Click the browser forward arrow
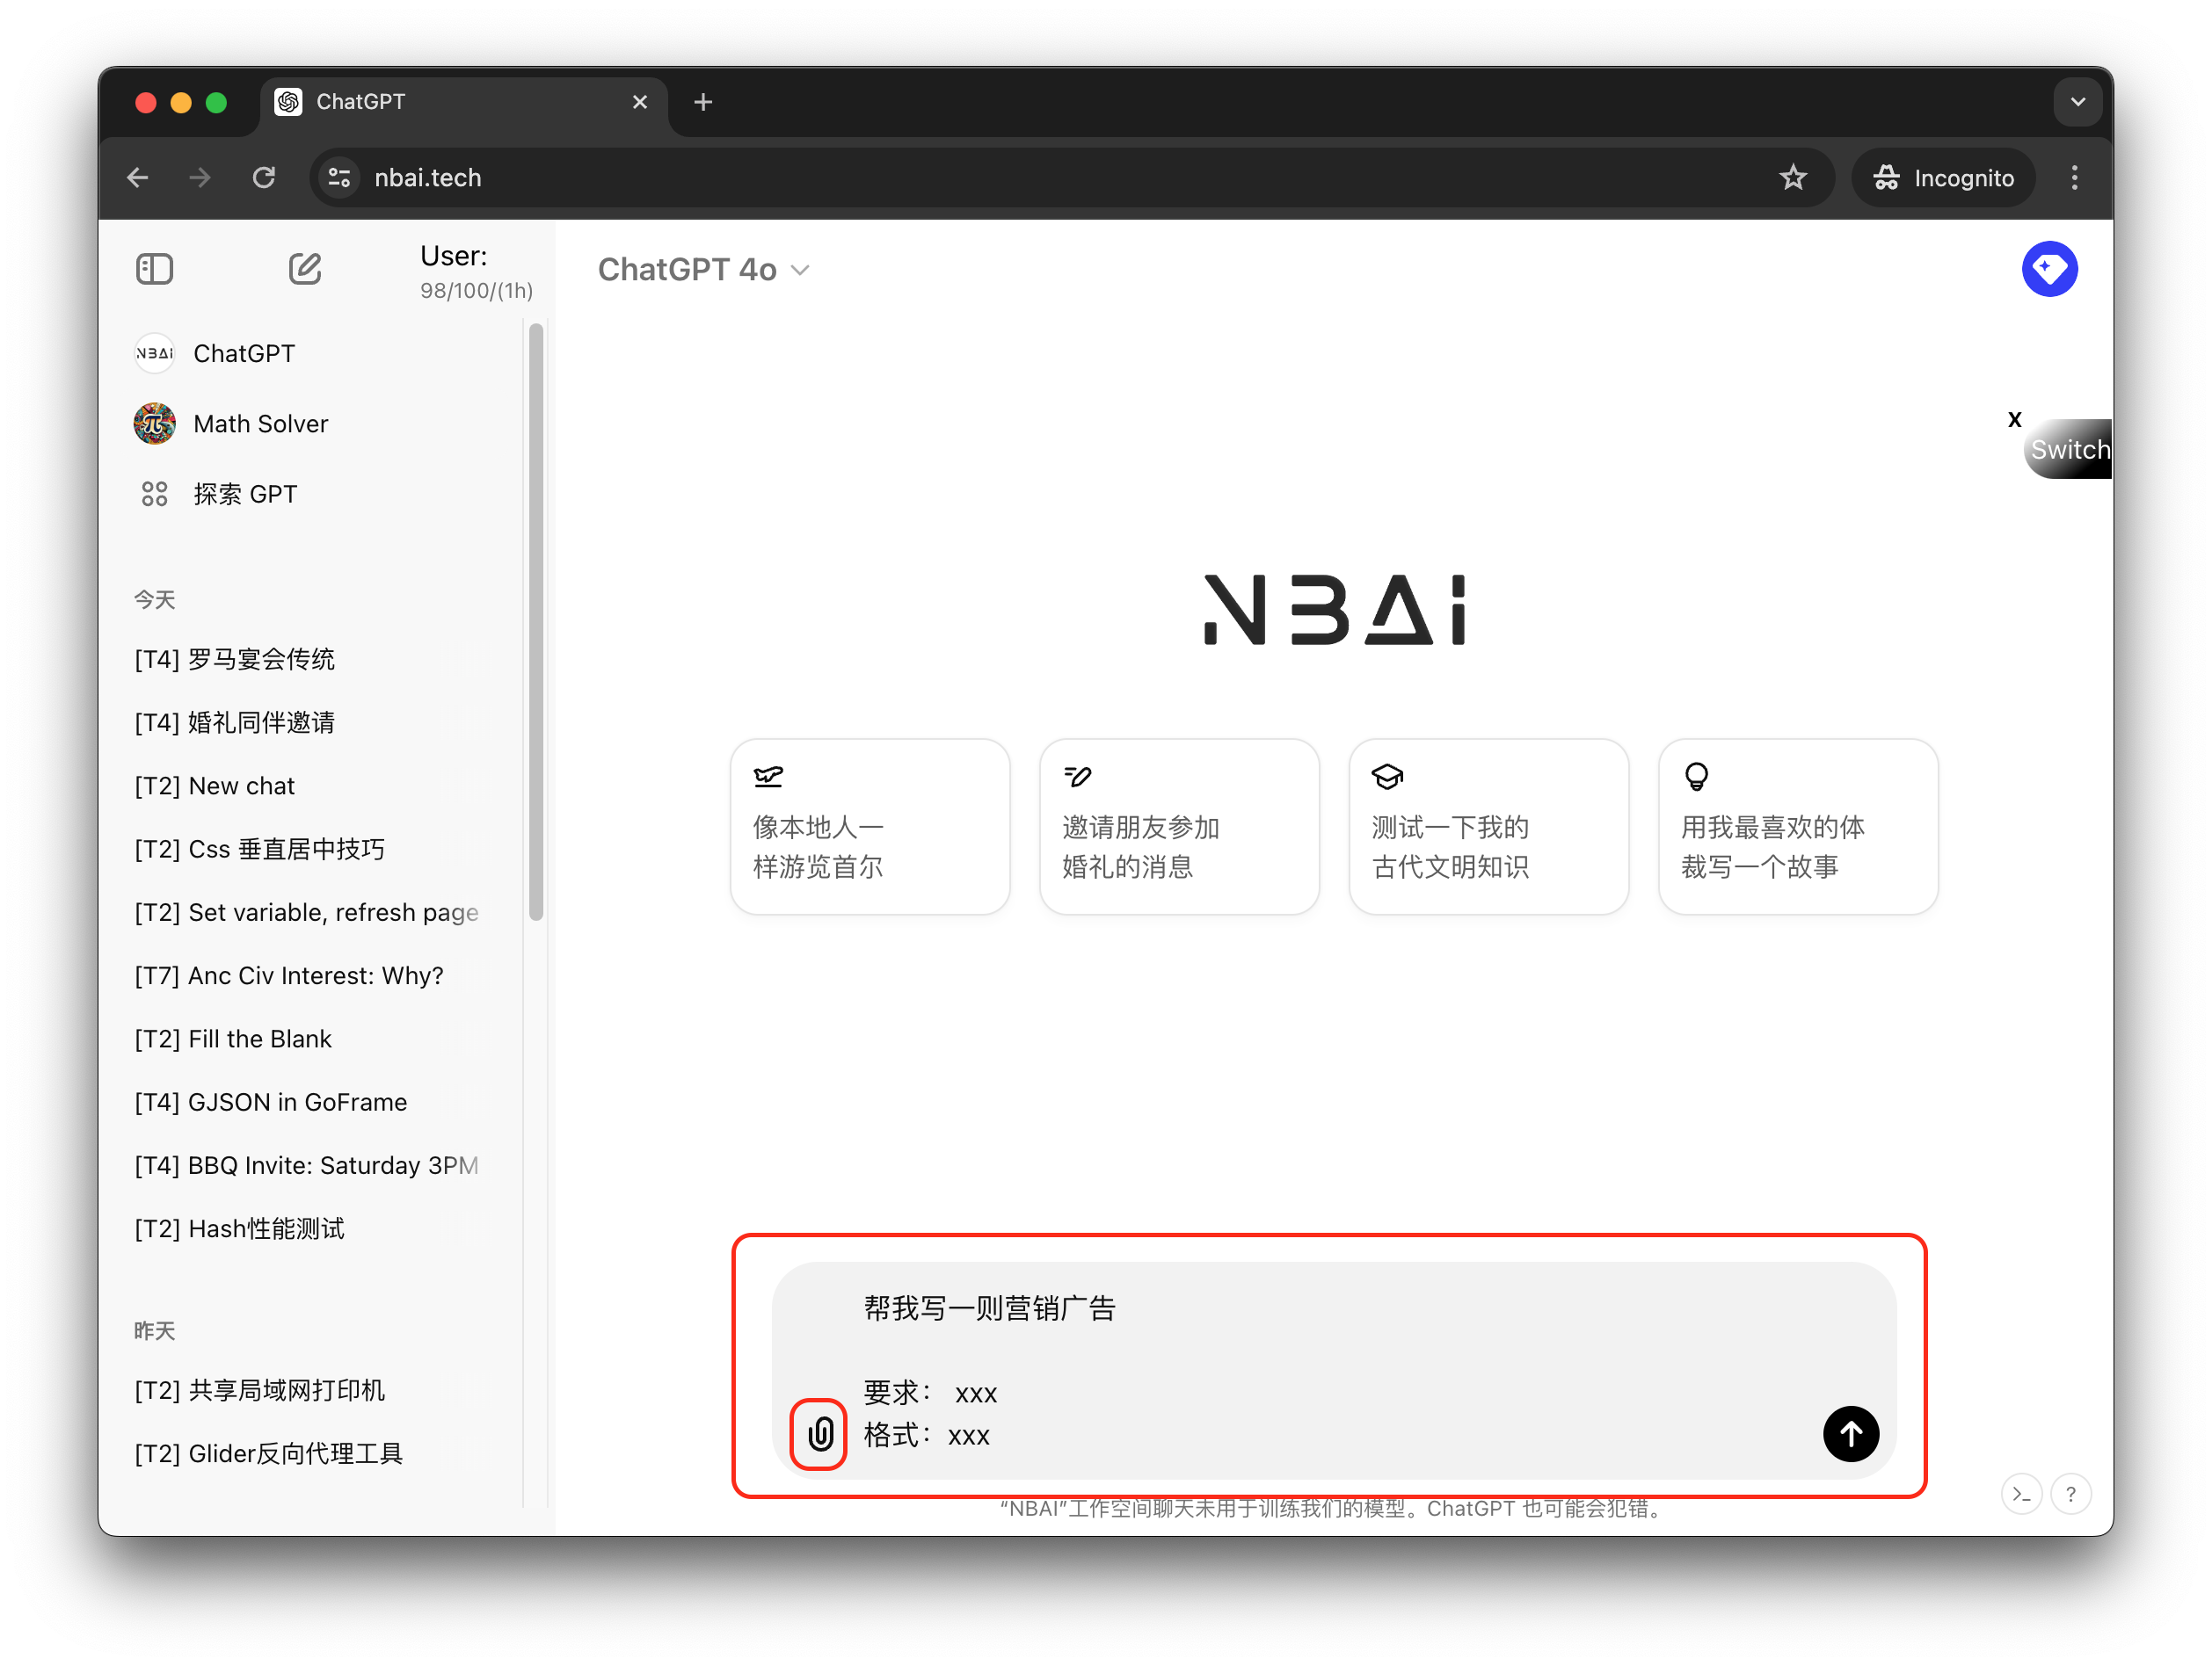 (x=200, y=177)
